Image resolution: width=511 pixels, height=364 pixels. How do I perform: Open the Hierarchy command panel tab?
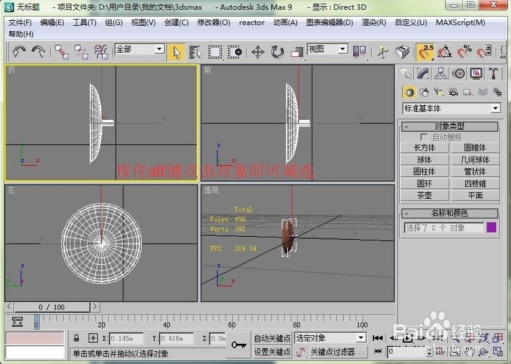pyautogui.click(x=441, y=73)
